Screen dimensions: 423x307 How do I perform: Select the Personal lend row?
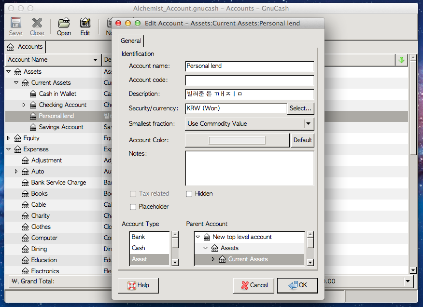click(x=206, y=116)
